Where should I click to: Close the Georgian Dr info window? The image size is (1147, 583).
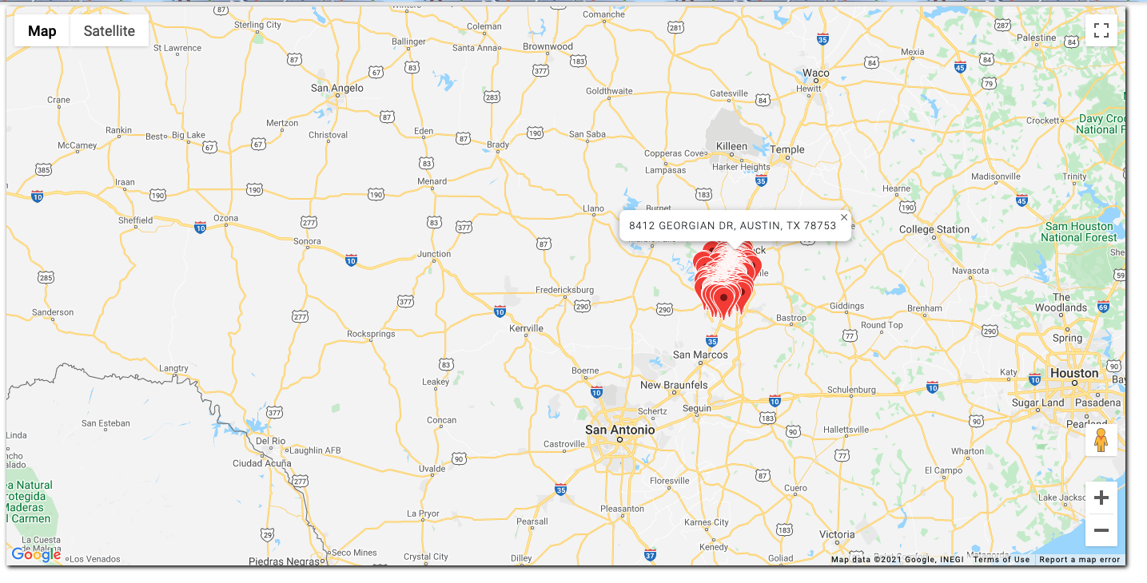pos(844,217)
